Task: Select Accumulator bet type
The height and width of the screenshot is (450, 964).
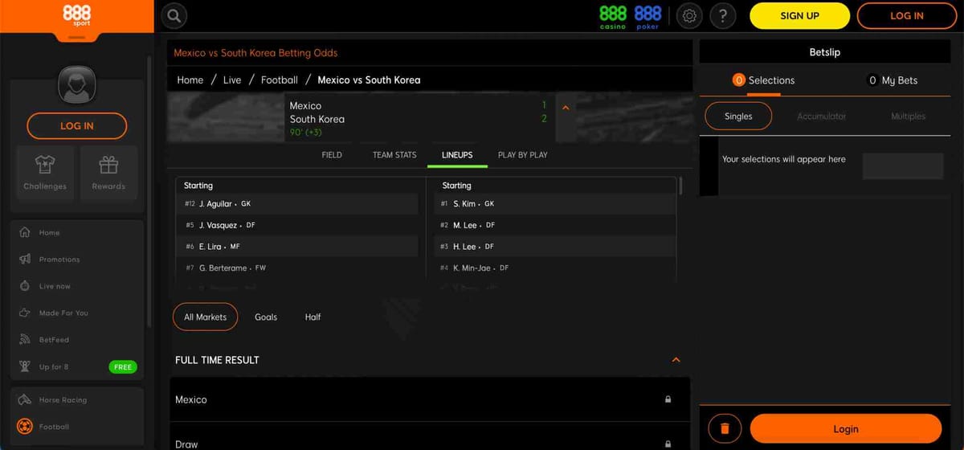Action: click(x=821, y=117)
